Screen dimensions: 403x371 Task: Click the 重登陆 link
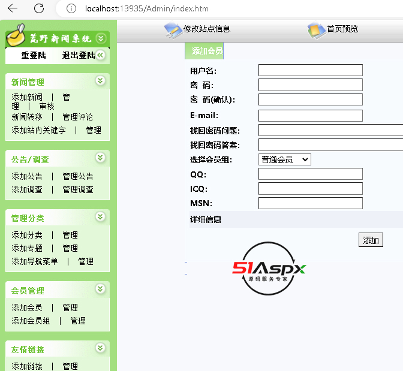tap(34, 55)
